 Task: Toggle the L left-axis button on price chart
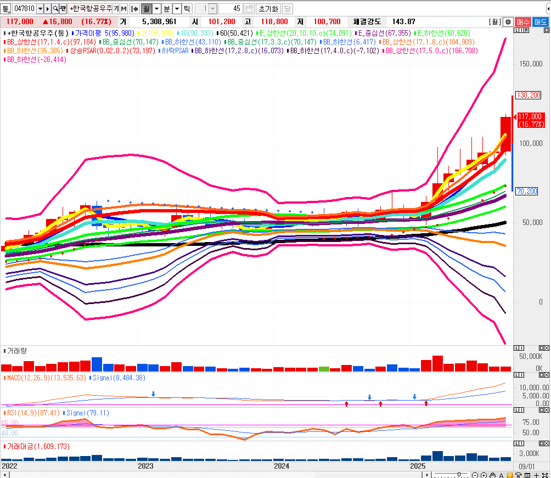click(516, 31)
